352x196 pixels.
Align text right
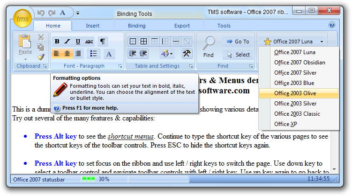pyautogui.click(x=78, y=54)
